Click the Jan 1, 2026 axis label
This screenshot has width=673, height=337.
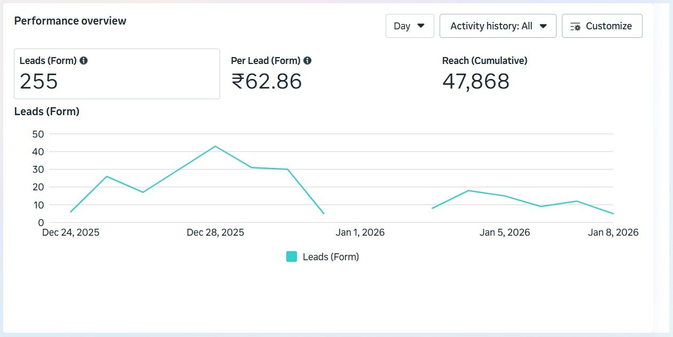pyautogui.click(x=360, y=232)
